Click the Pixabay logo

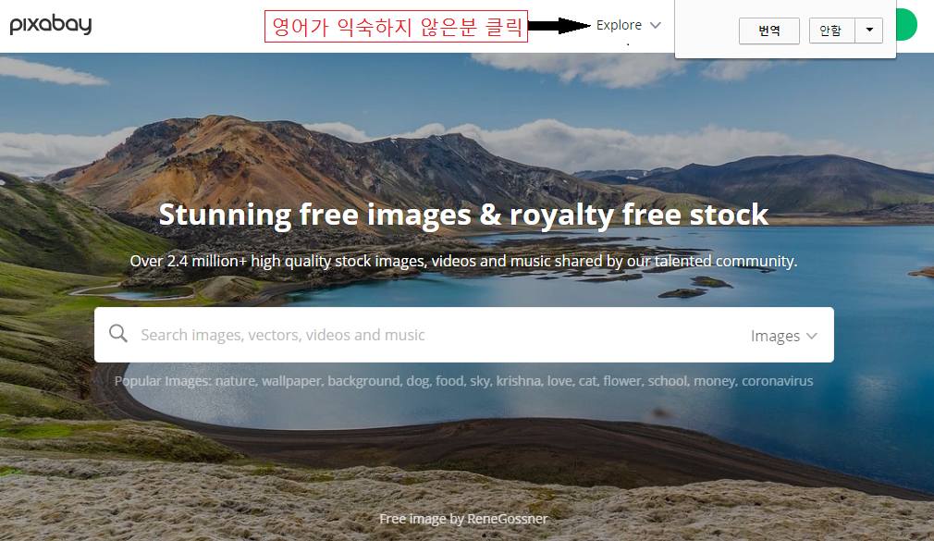tap(51, 25)
